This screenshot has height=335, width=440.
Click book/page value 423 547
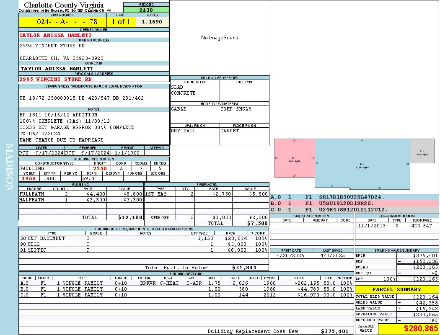[x=422, y=226]
